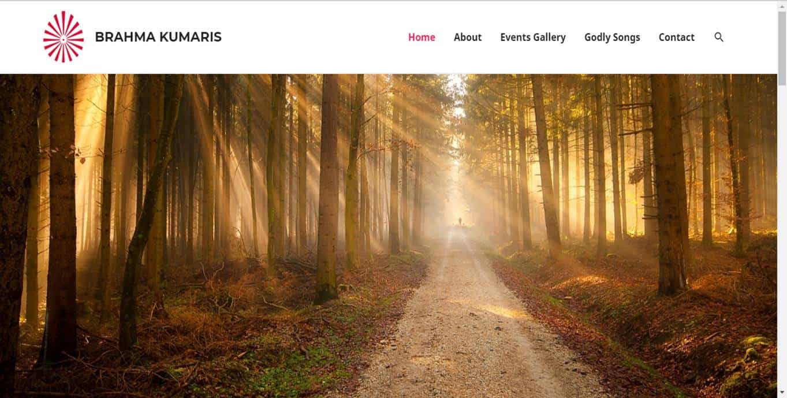The height and width of the screenshot is (398, 787).
Task: Navigate to Events Gallery
Action: tap(533, 37)
